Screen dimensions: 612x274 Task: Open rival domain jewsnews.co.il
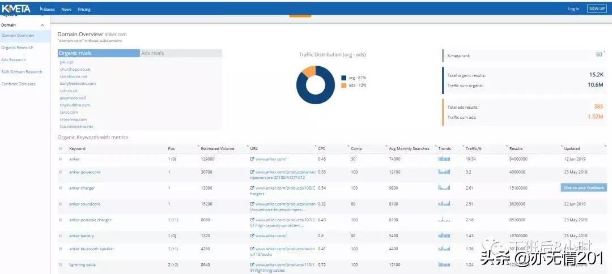pos(73,98)
